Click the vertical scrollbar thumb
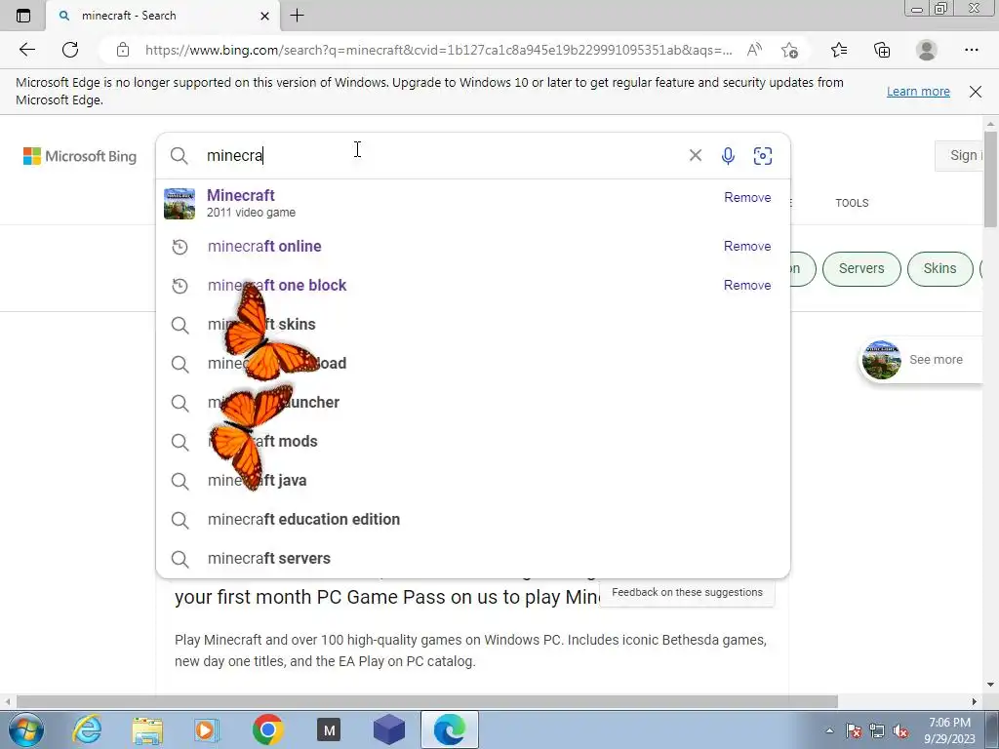Screen dimensions: 999x749 [x=990, y=179]
